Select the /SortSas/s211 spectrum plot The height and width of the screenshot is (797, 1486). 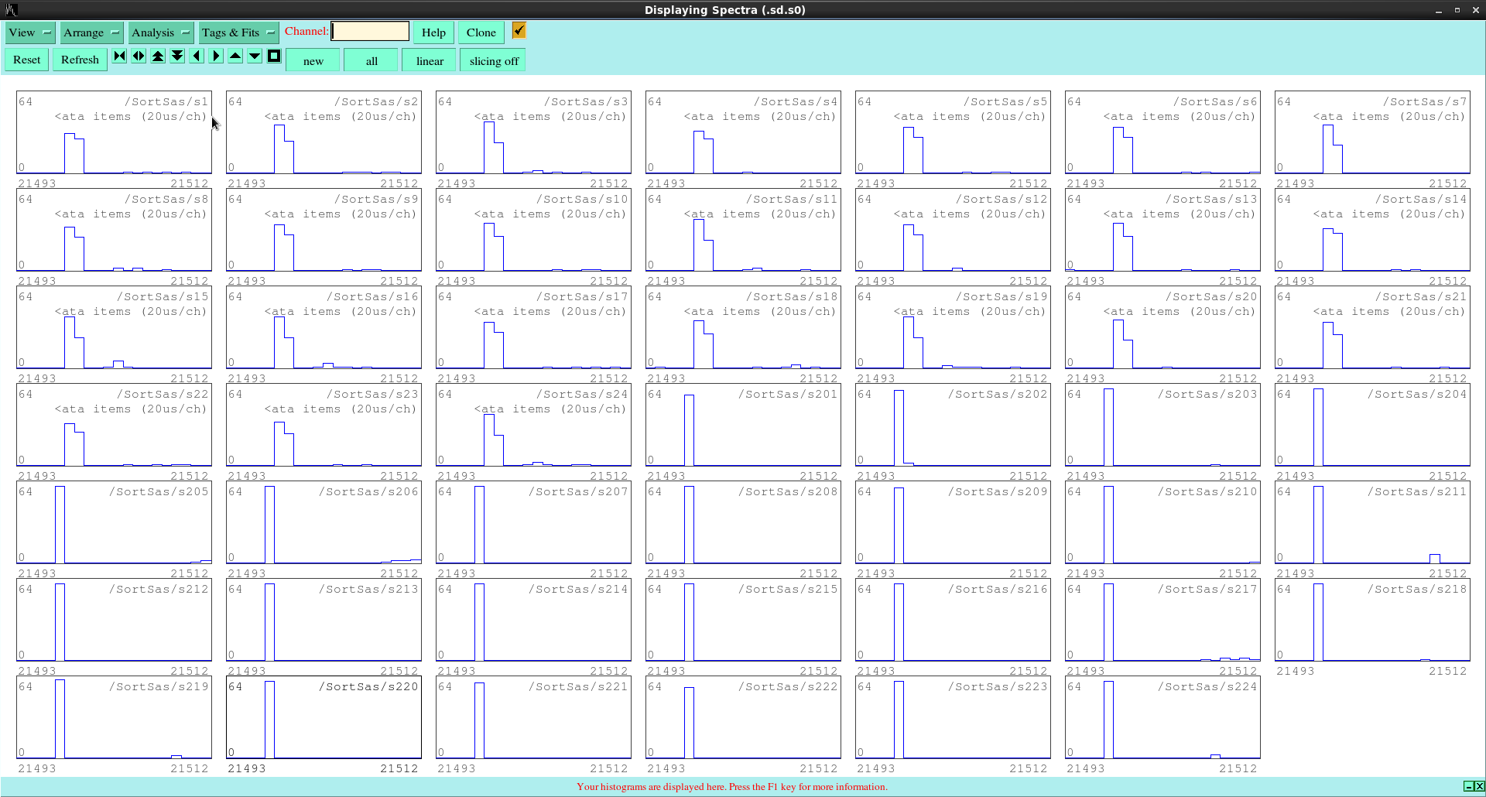(x=1372, y=522)
